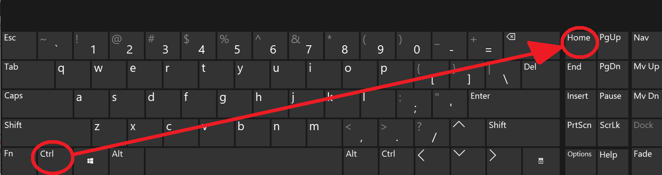This screenshot has height=175, width=662.
Task: Click the Fade key
Action: pos(646,161)
